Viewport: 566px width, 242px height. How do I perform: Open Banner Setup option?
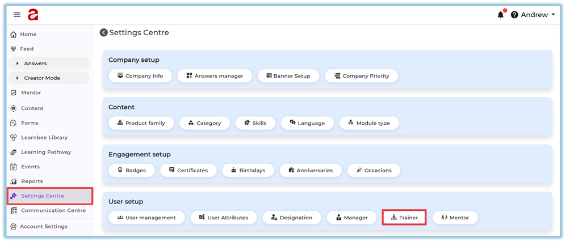288,76
